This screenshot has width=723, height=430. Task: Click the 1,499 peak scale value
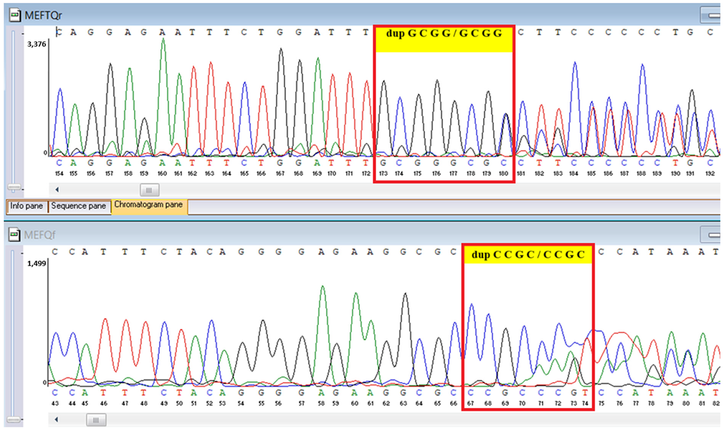(x=37, y=263)
